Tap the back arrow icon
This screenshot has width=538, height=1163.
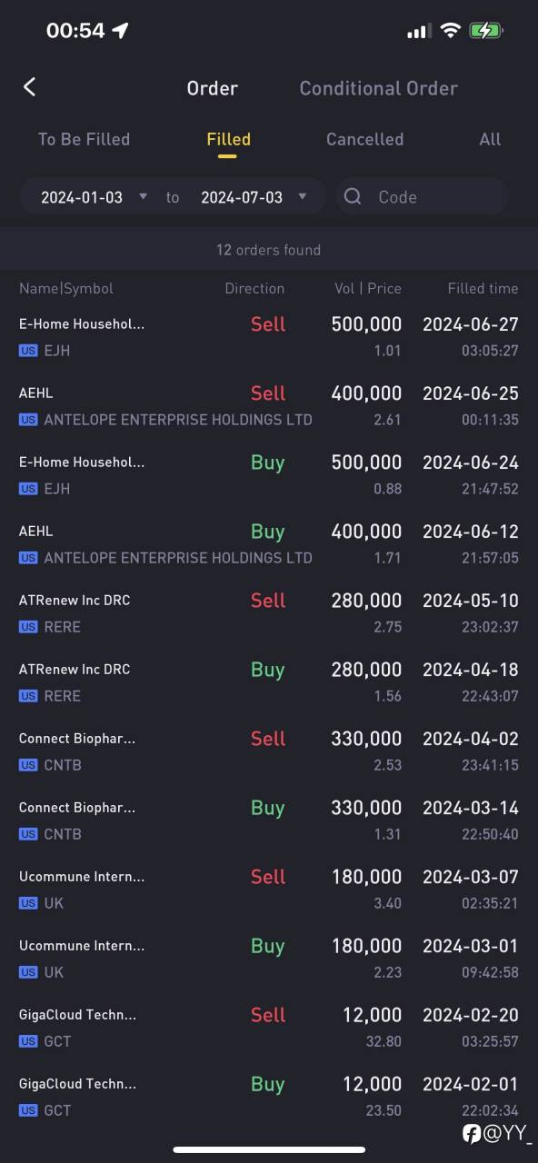(x=29, y=87)
